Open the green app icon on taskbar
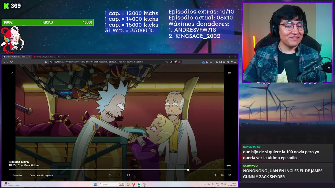Viewport: 335px width, 188px height. (x=139, y=184)
